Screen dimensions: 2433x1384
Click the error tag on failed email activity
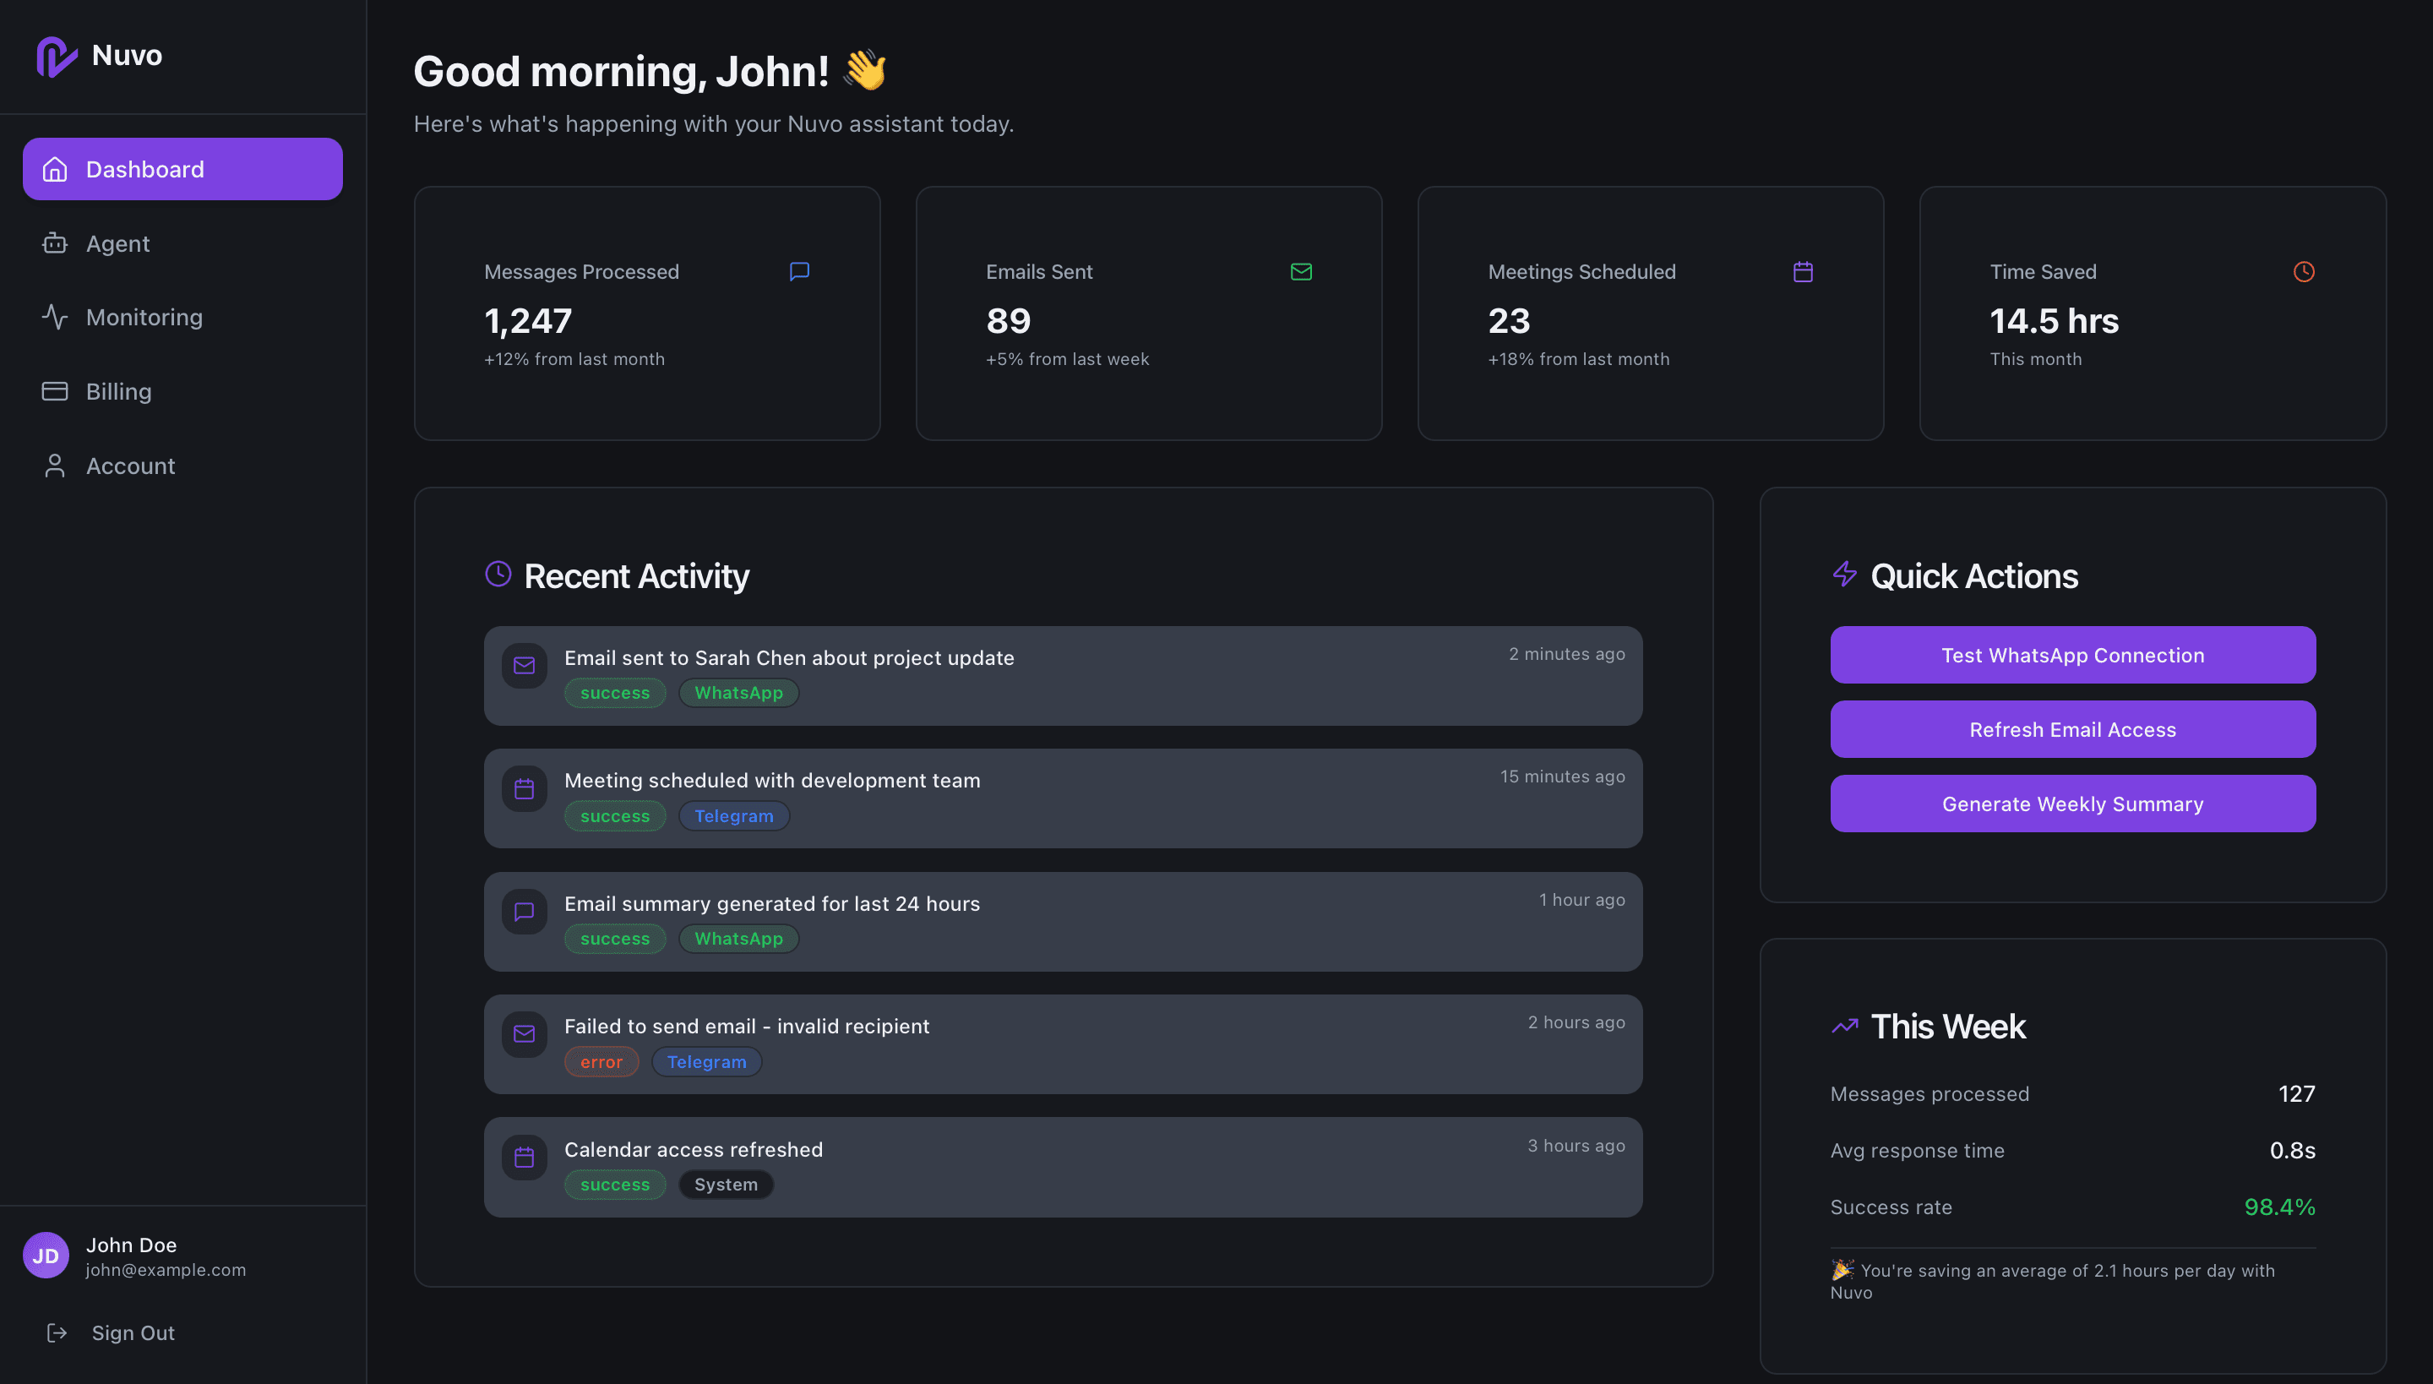[x=601, y=1062]
